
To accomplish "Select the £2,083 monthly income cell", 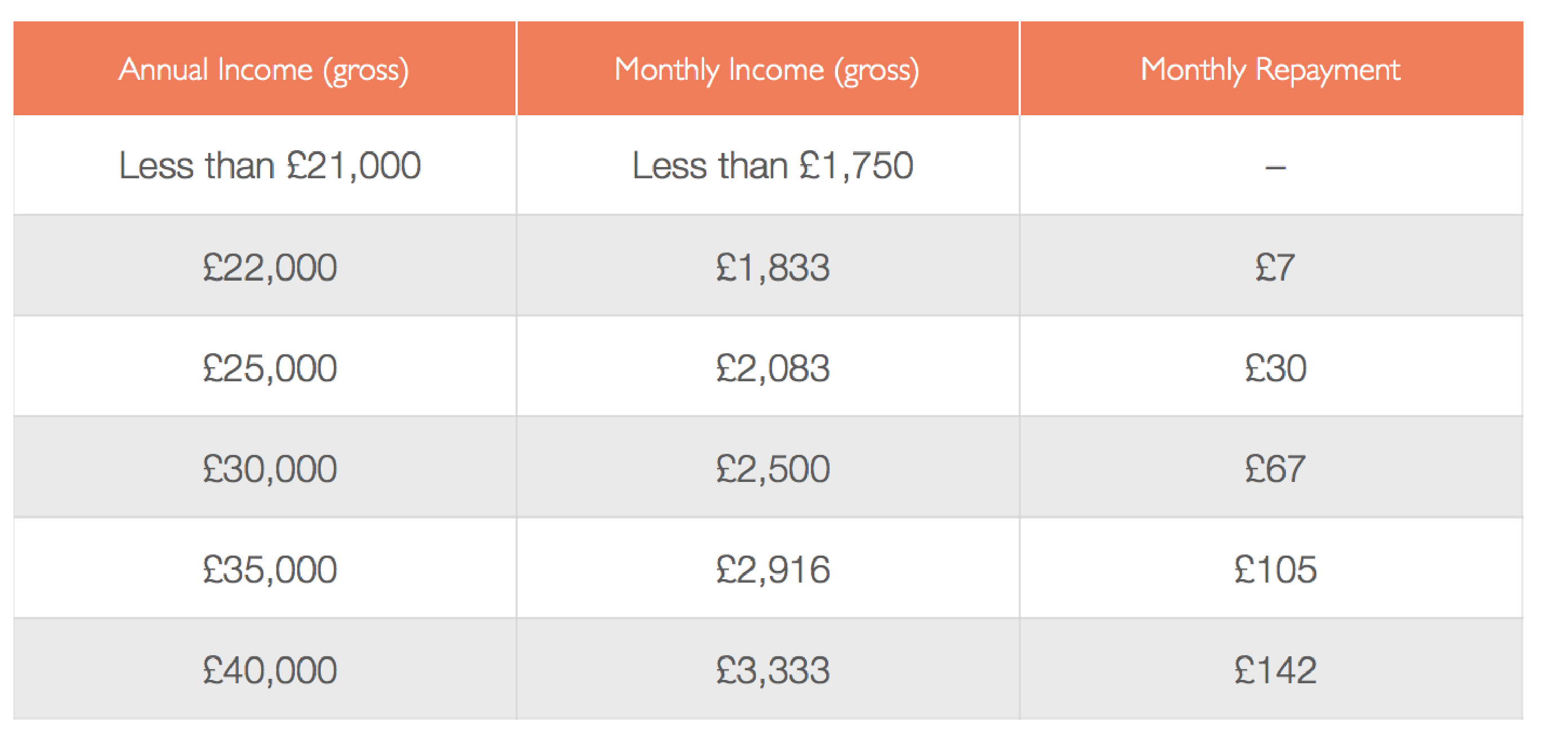I will coord(768,367).
